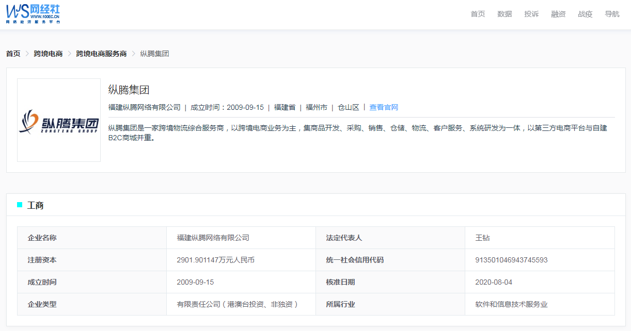
Task: Select the 首页 breadcrumb link
Action: [13, 54]
